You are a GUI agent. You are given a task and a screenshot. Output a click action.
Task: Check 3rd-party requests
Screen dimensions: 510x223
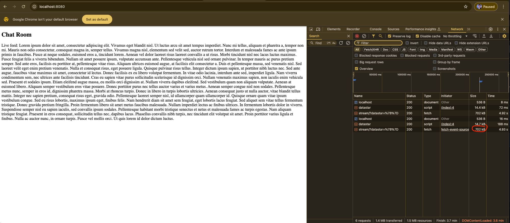click(x=435, y=55)
